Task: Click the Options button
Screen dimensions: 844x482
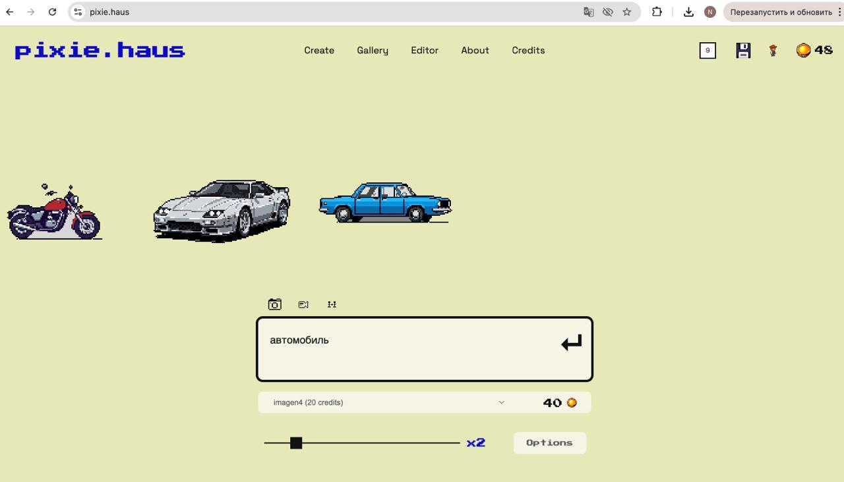Action: click(x=549, y=442)
